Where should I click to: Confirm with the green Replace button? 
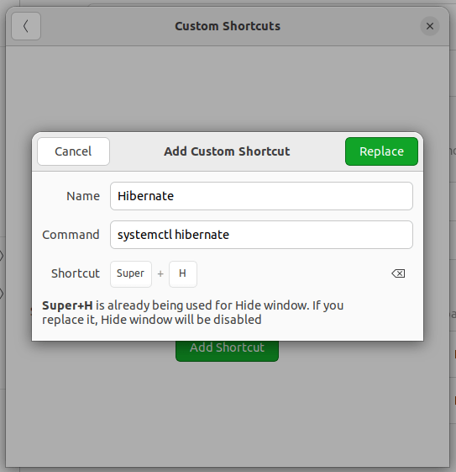(x=381, y=151)
